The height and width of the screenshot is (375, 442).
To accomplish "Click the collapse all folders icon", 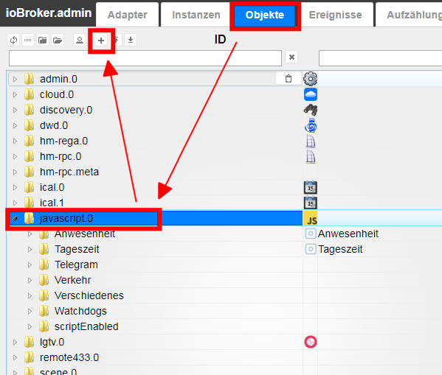I will (43, 41).
